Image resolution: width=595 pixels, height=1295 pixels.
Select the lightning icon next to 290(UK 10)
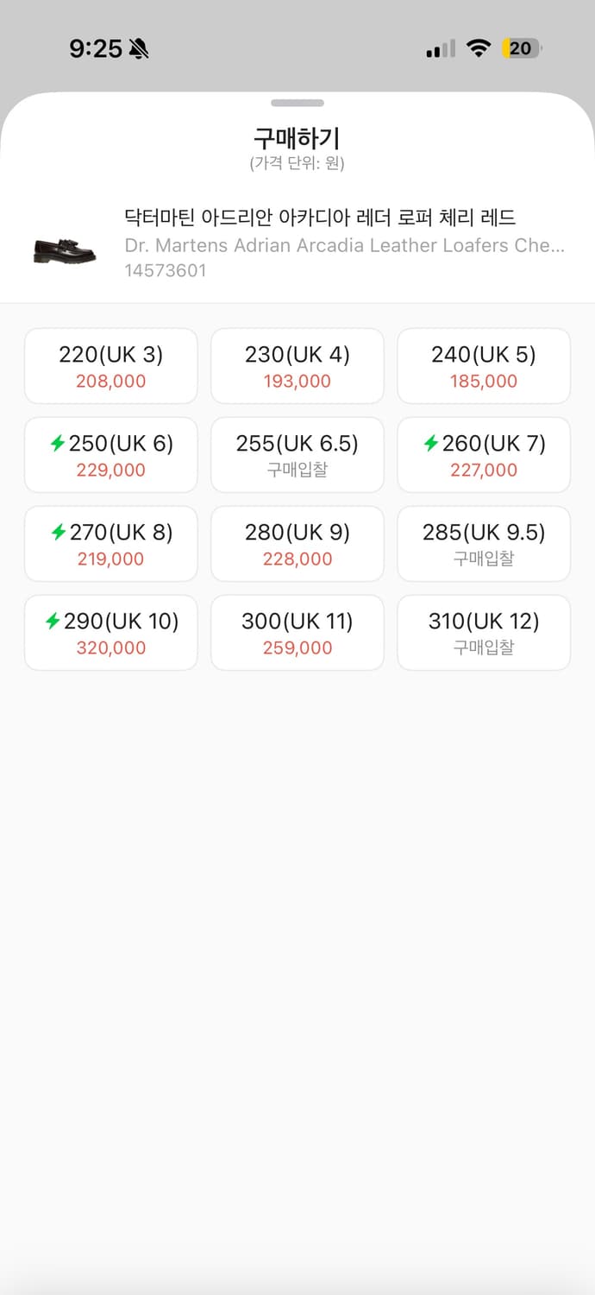coord(54,622)
